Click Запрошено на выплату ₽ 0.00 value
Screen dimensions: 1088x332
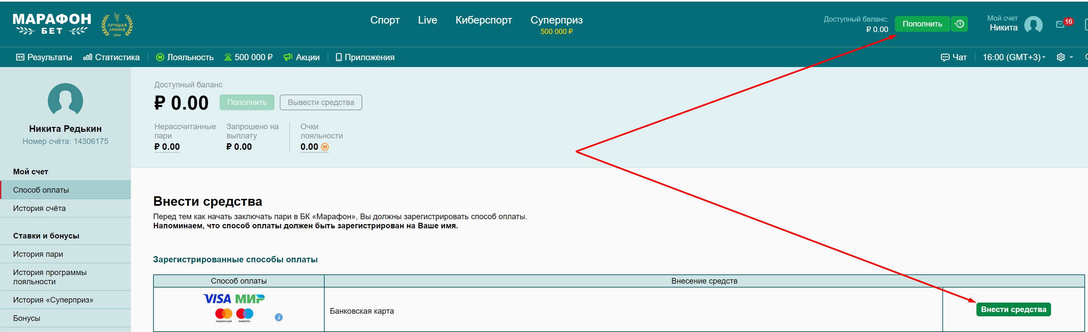point(239,147)
